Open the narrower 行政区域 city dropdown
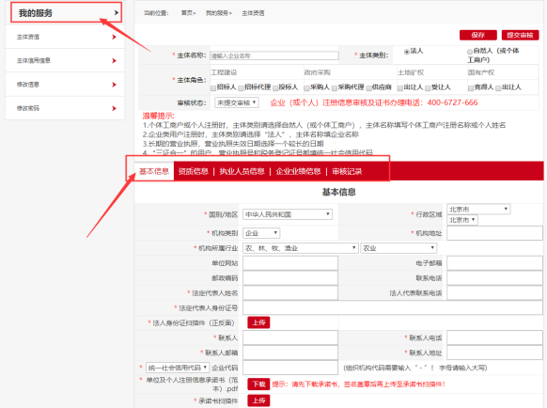Viewport: 547px width, 408px height. 462,220
